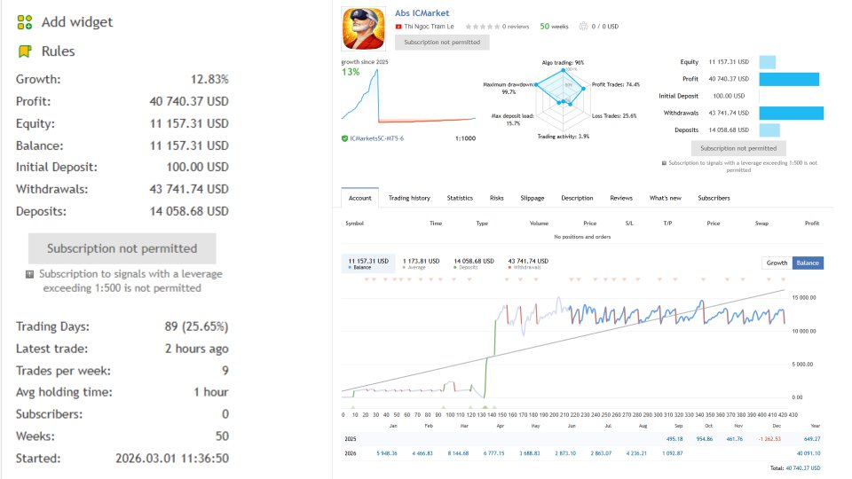Open the ICMarketsSC-MT5-6 server link
The height and width of the screenshot is (479, 852).
376,138
